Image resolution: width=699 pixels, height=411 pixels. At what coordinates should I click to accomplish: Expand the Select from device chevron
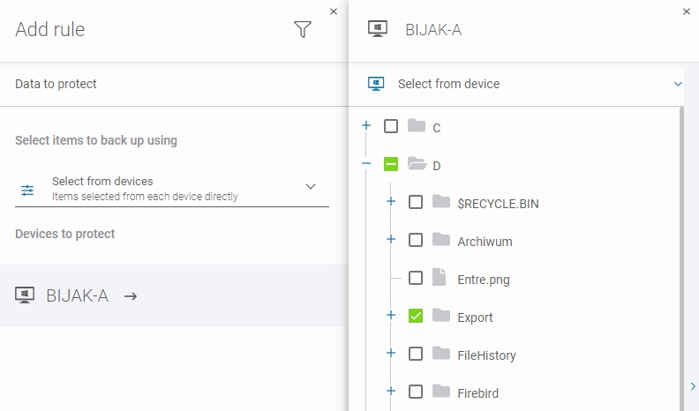[678, 84]
